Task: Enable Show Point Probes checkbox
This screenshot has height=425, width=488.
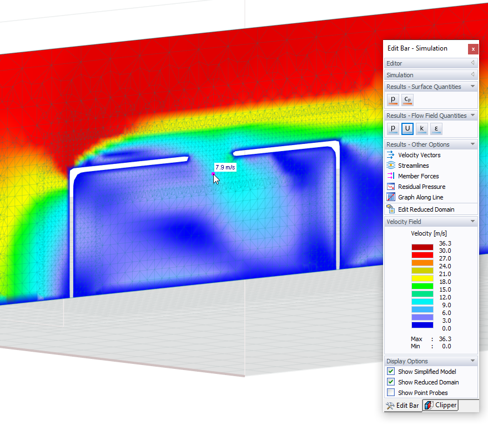Action: tap(391, 393)
